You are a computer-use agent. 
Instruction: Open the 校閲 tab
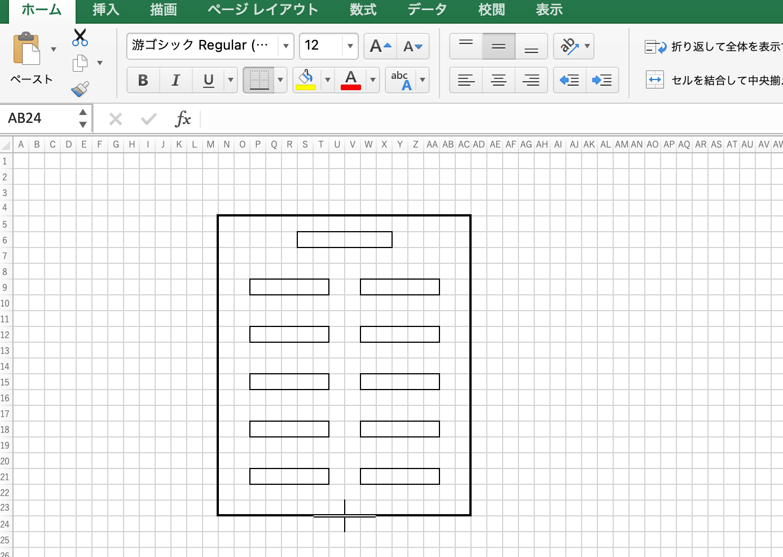click(492, 10)
